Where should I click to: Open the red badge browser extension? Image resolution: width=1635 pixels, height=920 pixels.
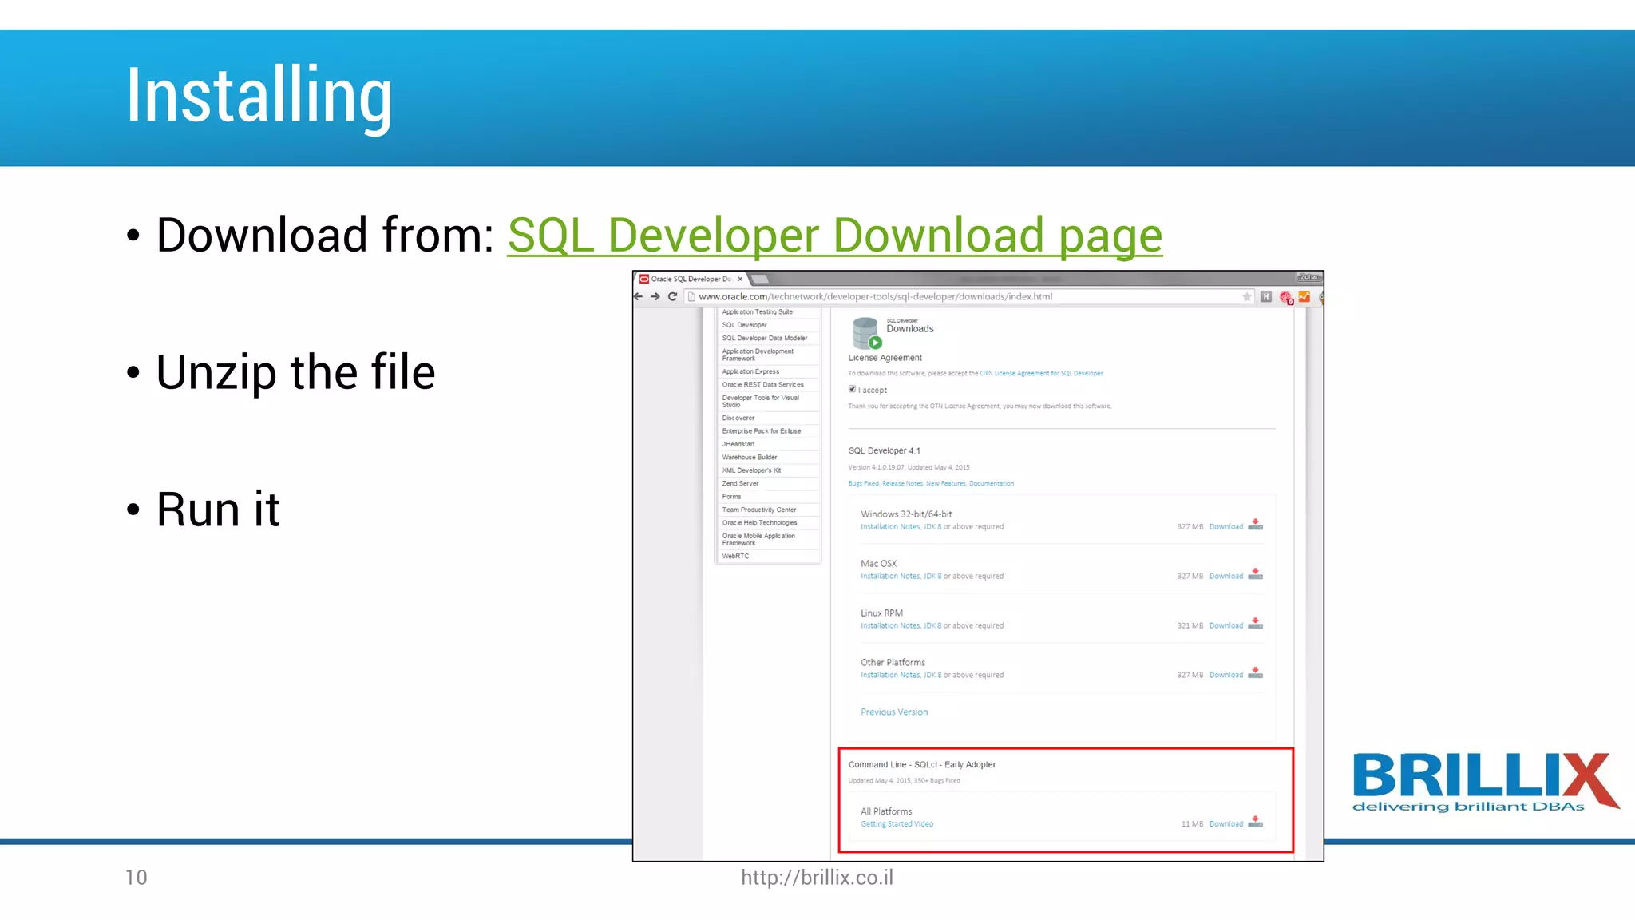tap(1285, 298)
